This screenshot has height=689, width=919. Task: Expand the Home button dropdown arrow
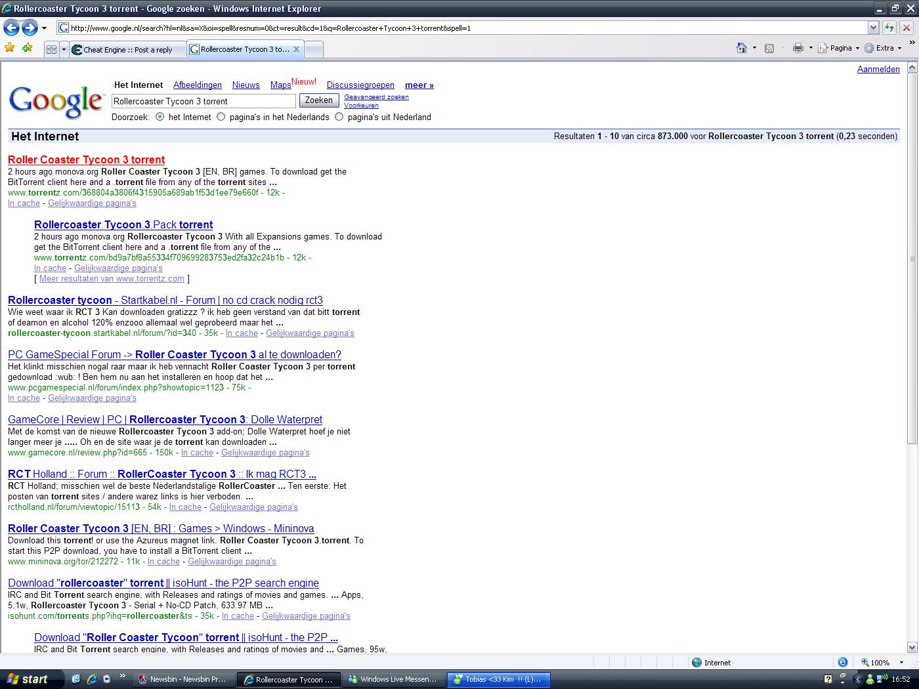[x=754, y=48]
